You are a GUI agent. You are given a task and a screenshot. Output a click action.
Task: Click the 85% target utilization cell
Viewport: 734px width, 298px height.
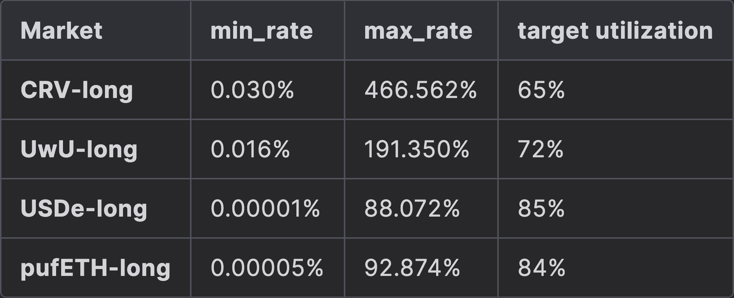pyautogui.click(x=541, y=209)
